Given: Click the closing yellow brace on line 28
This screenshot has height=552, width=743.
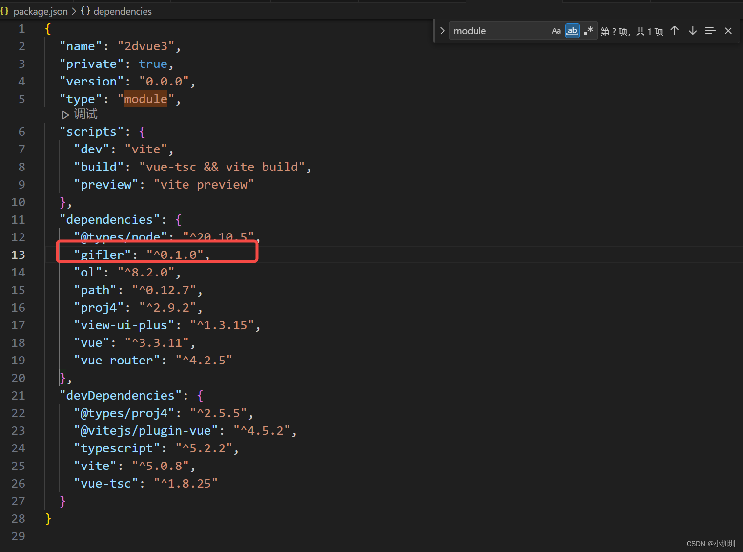Looking at the screenshot, I should 48,519.
